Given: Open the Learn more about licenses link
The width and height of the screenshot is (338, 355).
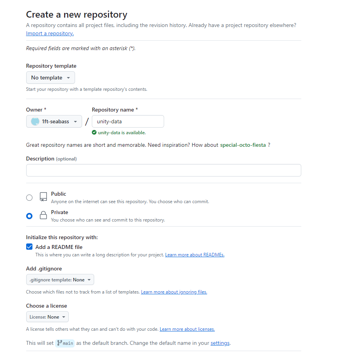Looking at the screenshot, I should (187, 329).
